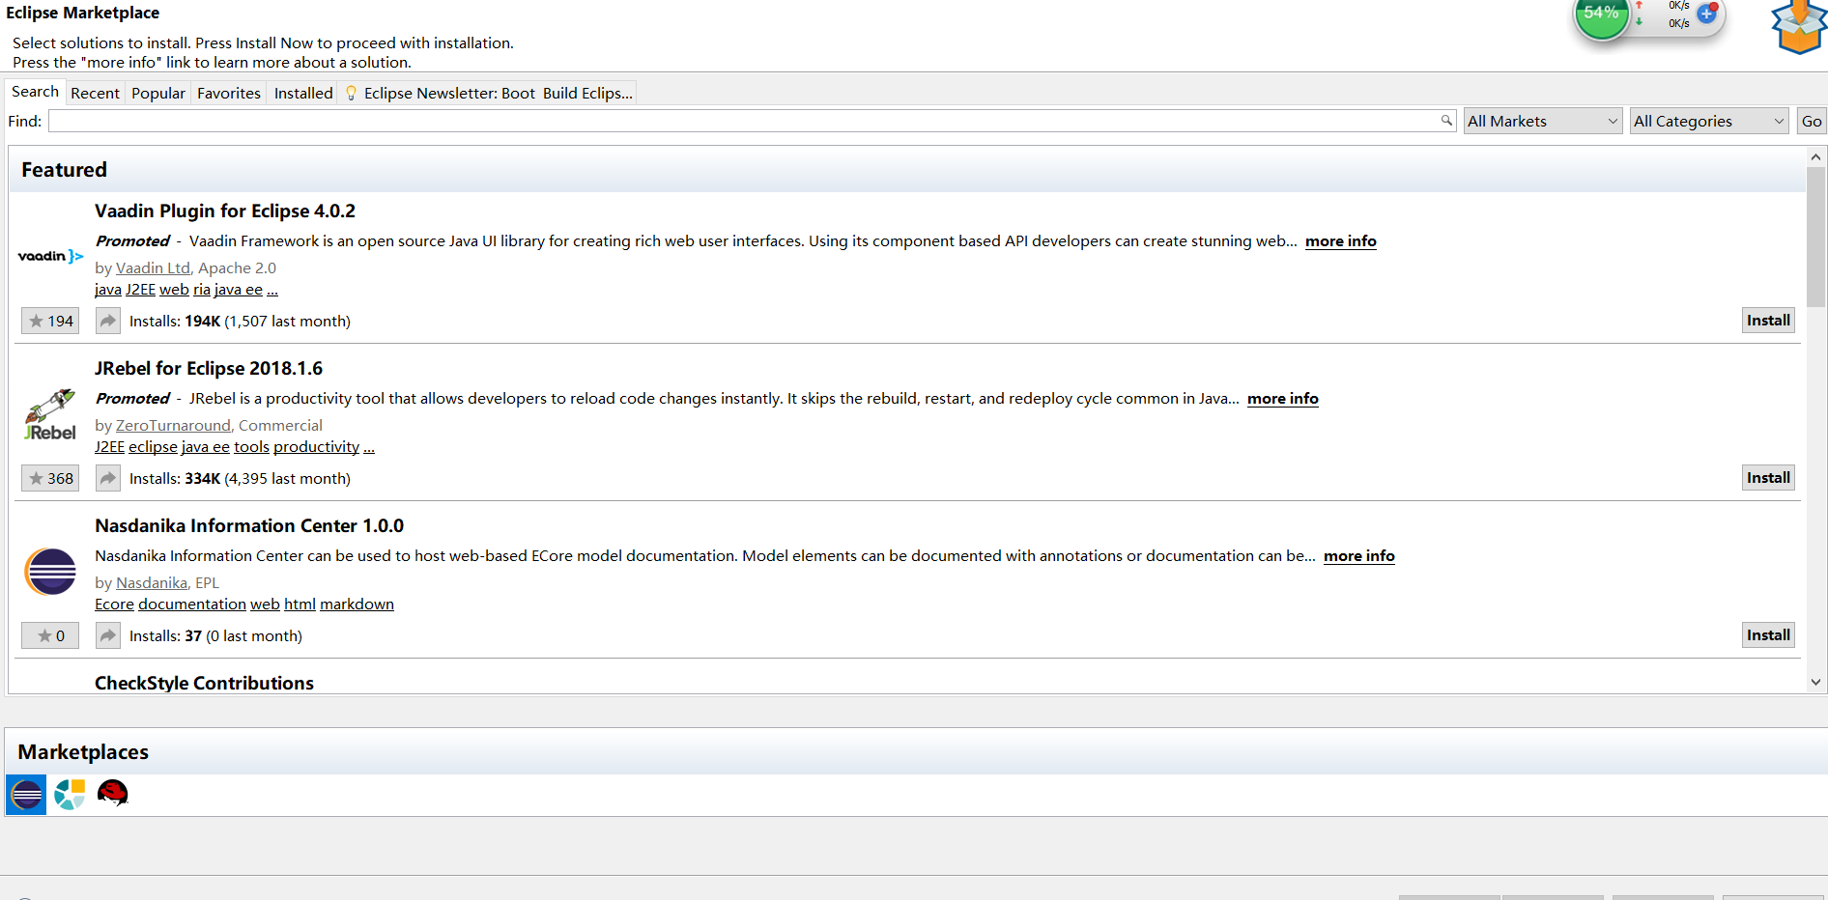Click the JRebel logo icon
This screenshot has height=900, width=1828.
click(50, 415)
